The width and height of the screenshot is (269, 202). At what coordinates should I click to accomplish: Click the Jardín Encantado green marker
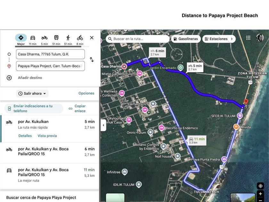(x=181, y=68)
